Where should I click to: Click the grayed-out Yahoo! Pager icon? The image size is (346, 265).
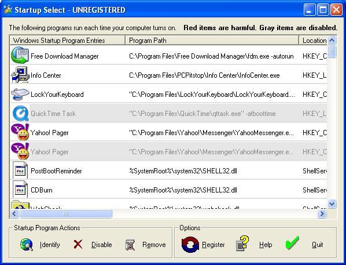point(20,151)
